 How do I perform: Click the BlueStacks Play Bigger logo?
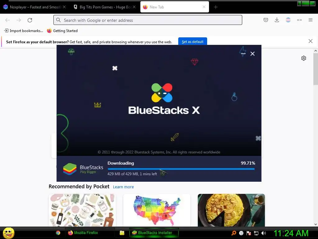(x=83, y=169)
